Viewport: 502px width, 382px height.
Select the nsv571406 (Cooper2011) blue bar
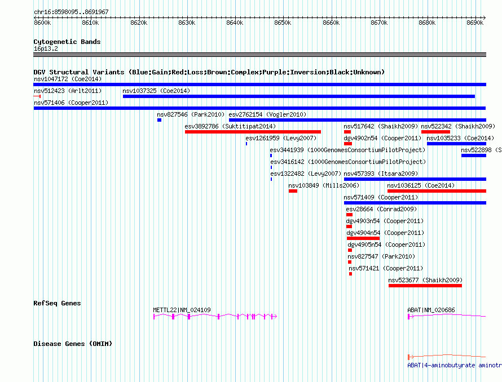[x=259, y=108]
